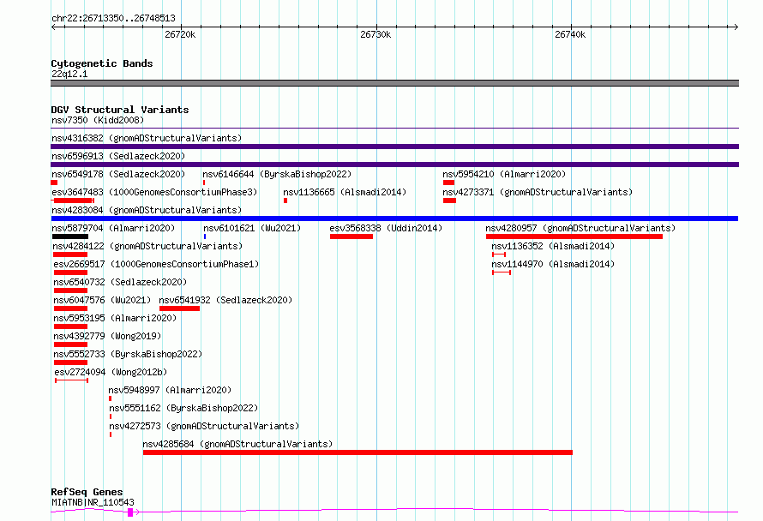Click nsv4273371 gnomAD variant label
Image resolution: width=763 pixels, height=521 pixels.
(538, 192)
